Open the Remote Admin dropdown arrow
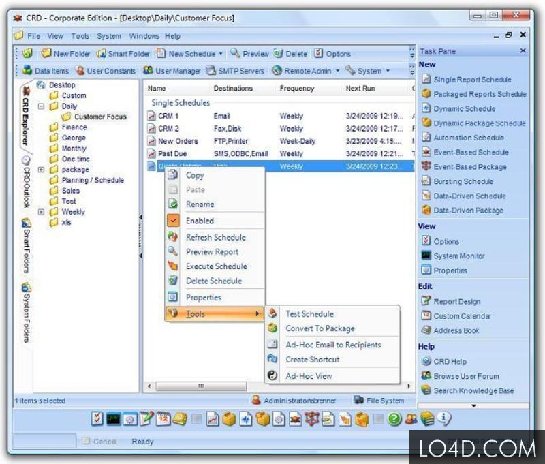The width and height of the screenshot is (545, 464). 337,71
